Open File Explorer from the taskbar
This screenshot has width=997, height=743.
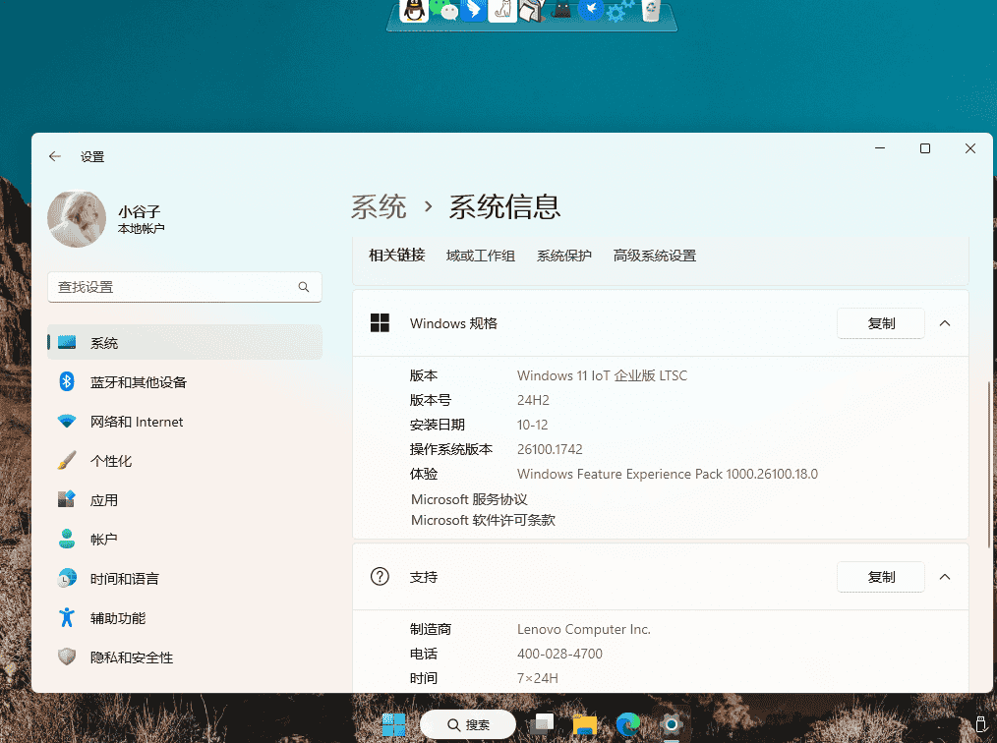coord(584,724)
